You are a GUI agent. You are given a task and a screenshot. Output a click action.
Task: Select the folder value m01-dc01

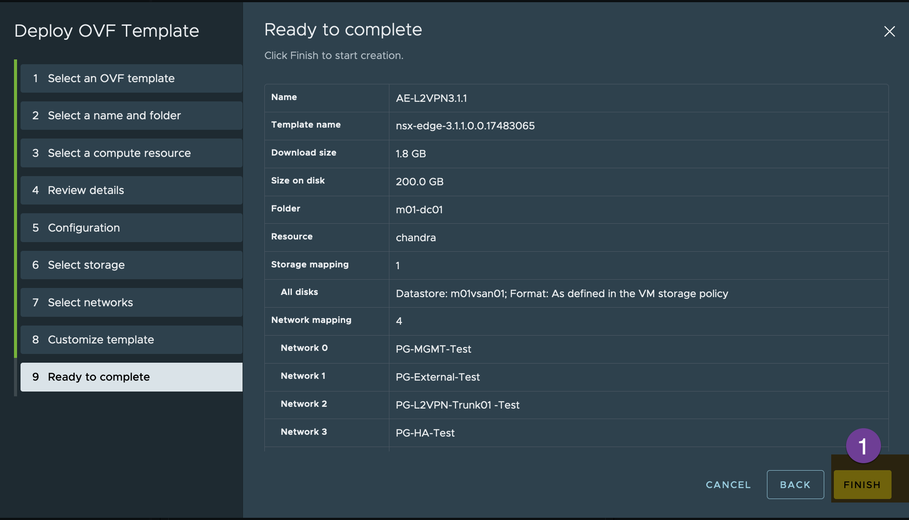419,210
